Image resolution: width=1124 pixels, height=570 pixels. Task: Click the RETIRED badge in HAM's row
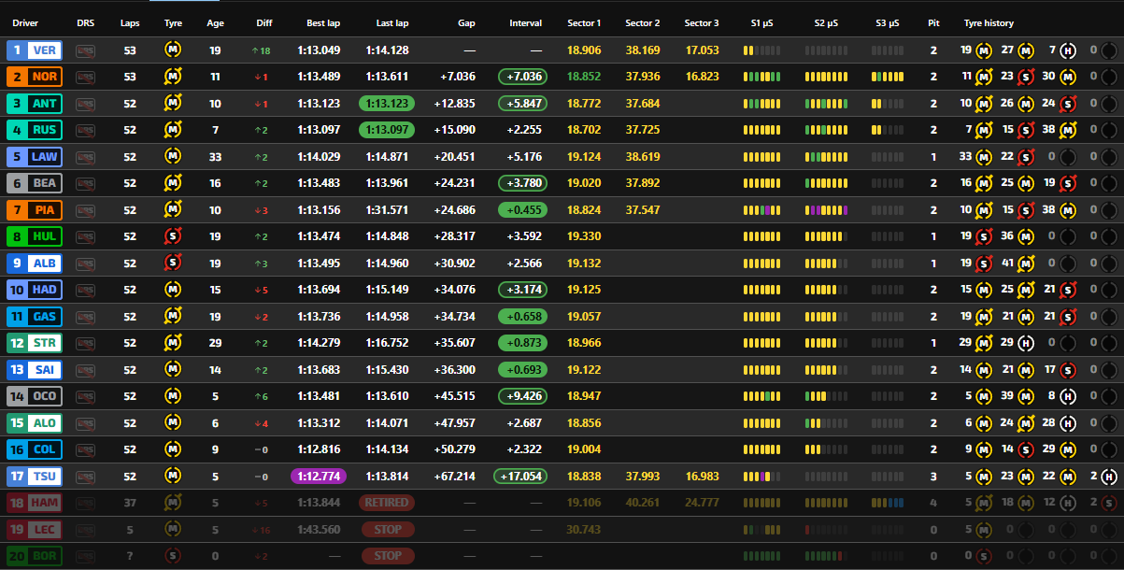click(x=387, y=503)
